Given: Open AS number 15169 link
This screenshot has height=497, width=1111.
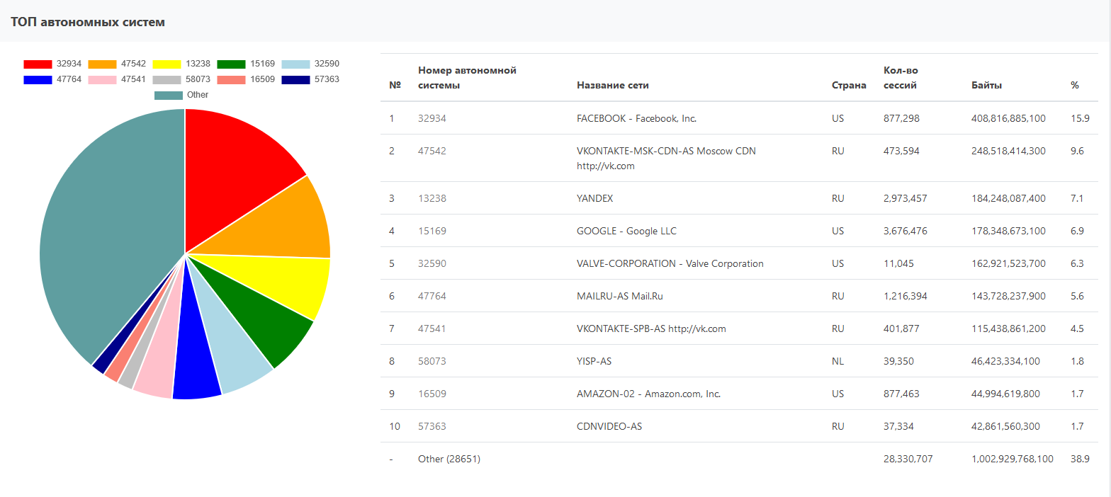Looking at the screenshot, I should (x=432, y=231).
